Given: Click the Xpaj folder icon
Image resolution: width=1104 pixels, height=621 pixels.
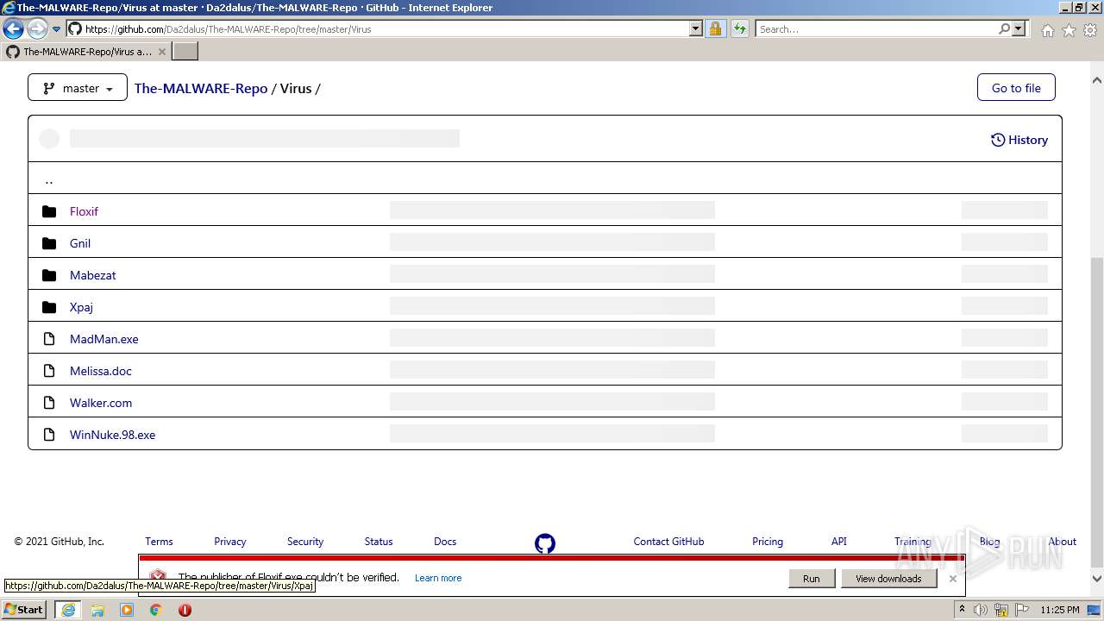Looking at the screenshot, I should tap(49, 307).
